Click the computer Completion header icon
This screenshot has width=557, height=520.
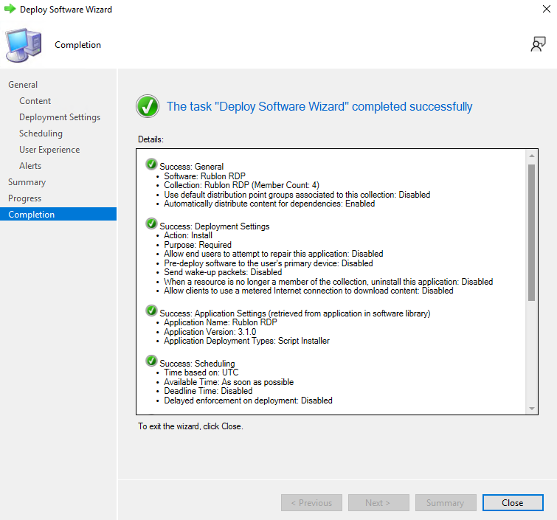click(24, 44)
